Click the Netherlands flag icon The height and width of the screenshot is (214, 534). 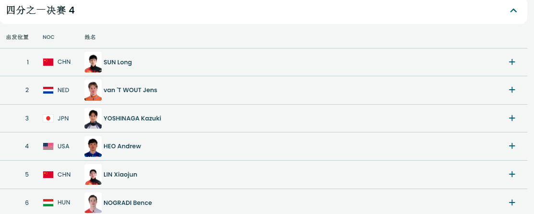[x=48, y=90]
